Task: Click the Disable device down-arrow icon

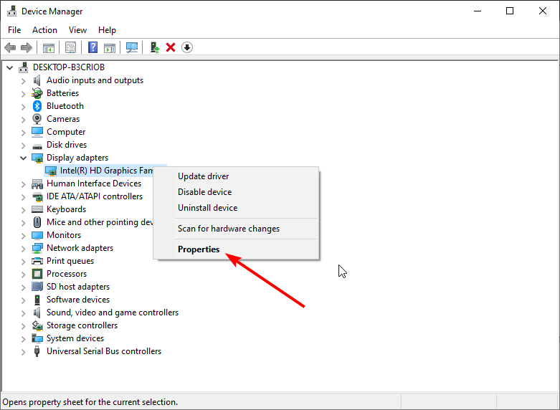Action: coord(187,47)
